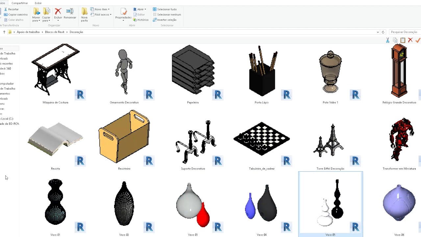421x237 pixels.
Task: Click the small clipboard paste icon at right
Action: [x=403, y=40]
